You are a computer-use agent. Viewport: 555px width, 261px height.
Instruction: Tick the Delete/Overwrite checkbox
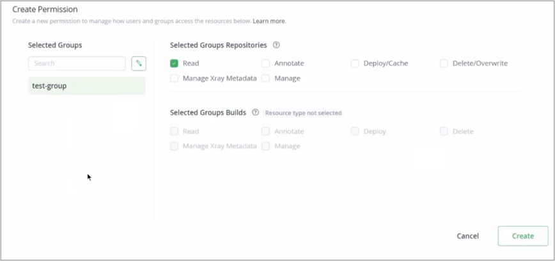[x=444, y=63]
